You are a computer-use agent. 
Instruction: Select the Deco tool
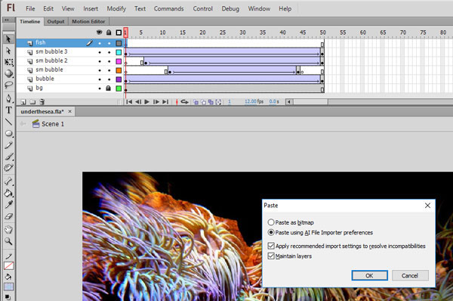pyautogui.click(x=8, y=168)
